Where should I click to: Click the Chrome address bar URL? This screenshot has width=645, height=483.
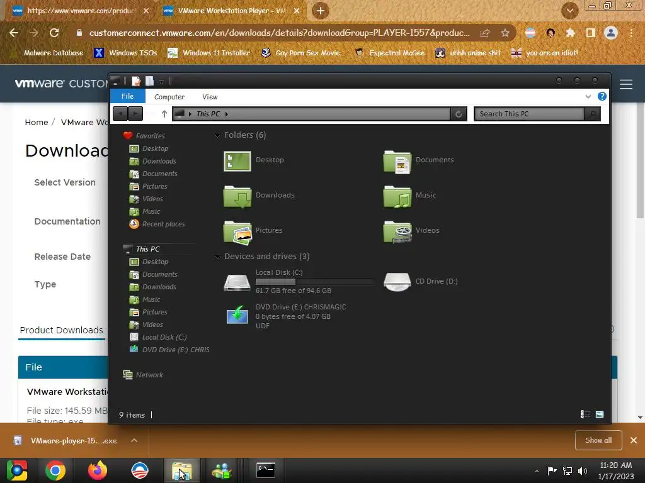coord(279,33)
